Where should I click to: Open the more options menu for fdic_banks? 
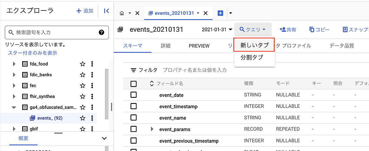(x=92, y=75)
